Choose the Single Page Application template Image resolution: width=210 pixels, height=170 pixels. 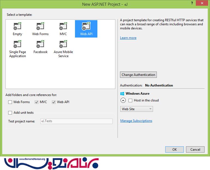[17, 49]
